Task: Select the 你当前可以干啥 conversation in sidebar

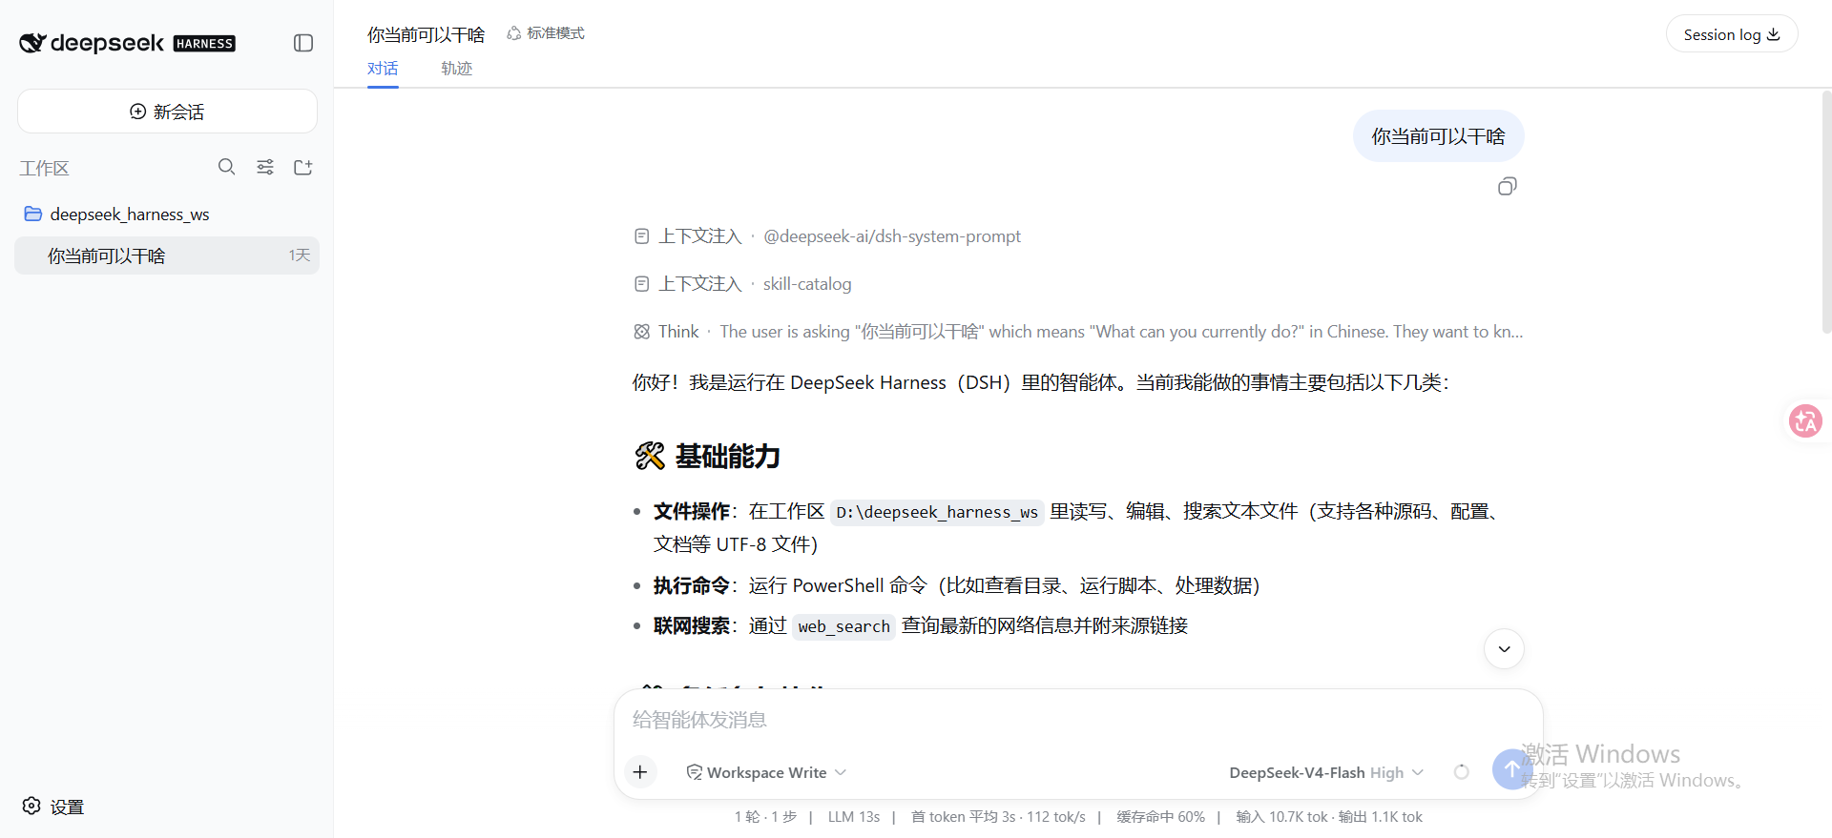Action: click(167, 255)
